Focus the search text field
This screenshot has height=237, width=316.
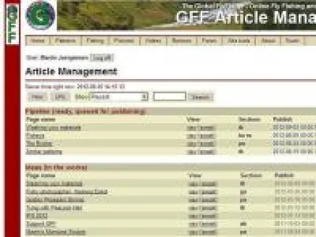click(x=170, y=97)
